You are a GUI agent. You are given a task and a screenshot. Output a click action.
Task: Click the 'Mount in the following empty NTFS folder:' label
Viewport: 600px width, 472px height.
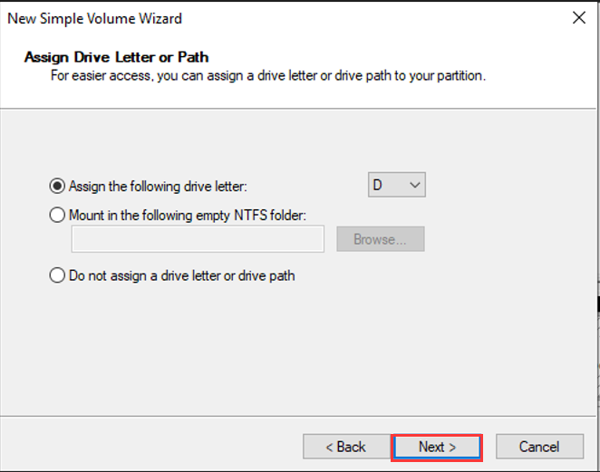(x=189, y=215)
